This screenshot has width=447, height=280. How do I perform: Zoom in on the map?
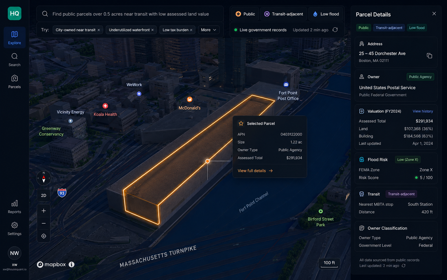44,211
